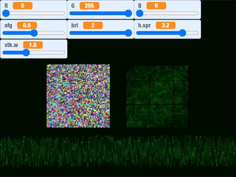Click the afg value 0.5
This screenshot has height=177, width=236.
(x=27, y=25)
